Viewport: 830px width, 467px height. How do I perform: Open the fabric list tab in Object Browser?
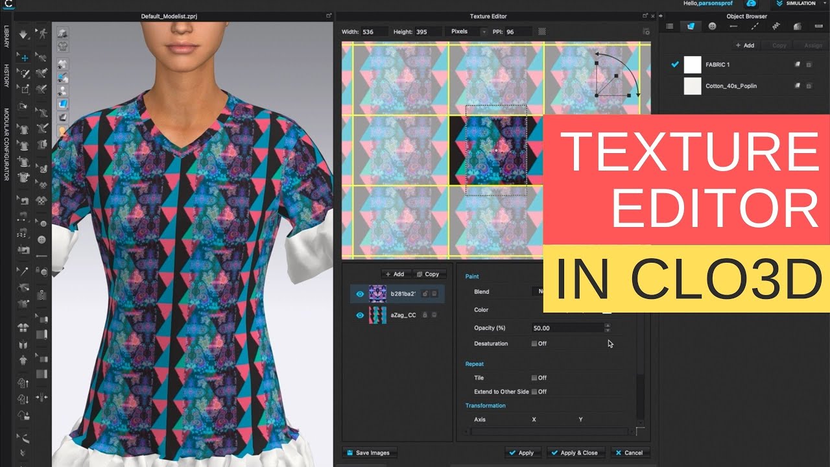click(670, 26)
